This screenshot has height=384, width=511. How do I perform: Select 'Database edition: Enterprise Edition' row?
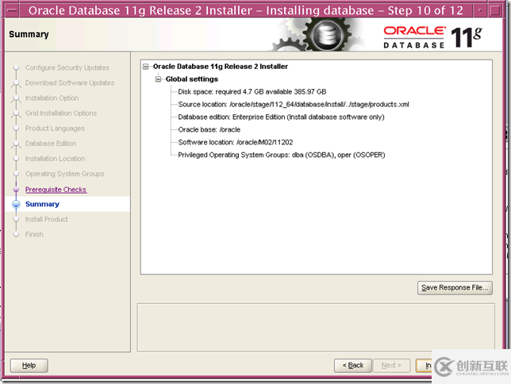coord(281,117)
